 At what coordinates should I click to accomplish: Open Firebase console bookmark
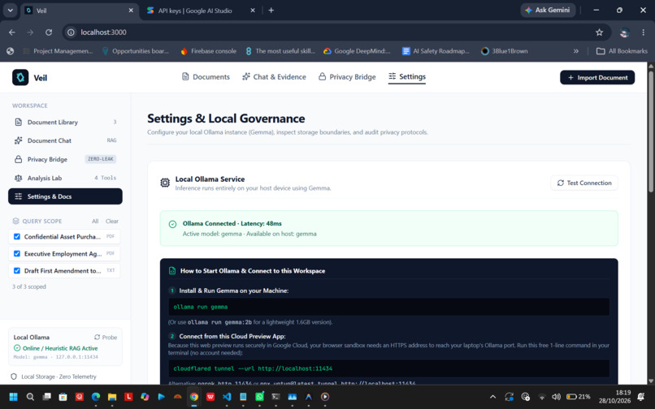(209, 51)
